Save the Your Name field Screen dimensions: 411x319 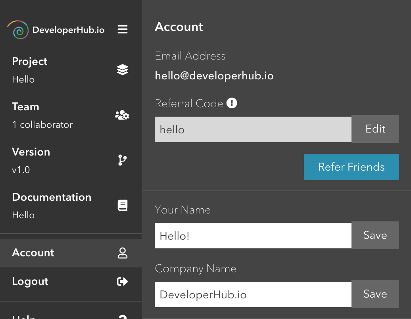coord(375,235)
